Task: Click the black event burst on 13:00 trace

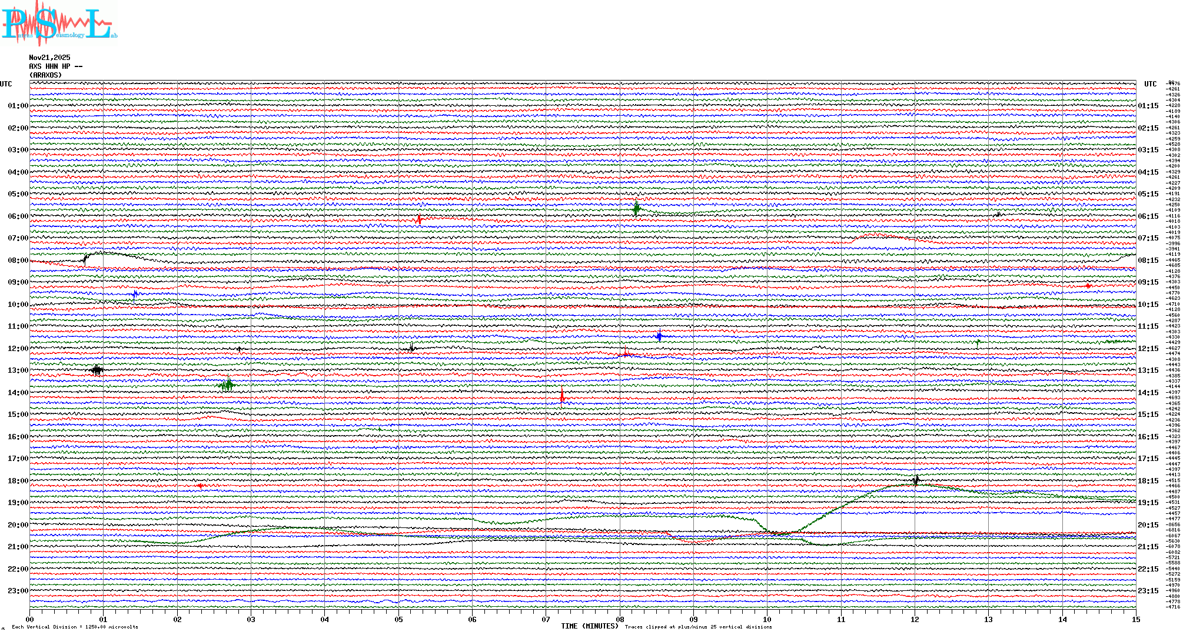Action: point(98,370)
